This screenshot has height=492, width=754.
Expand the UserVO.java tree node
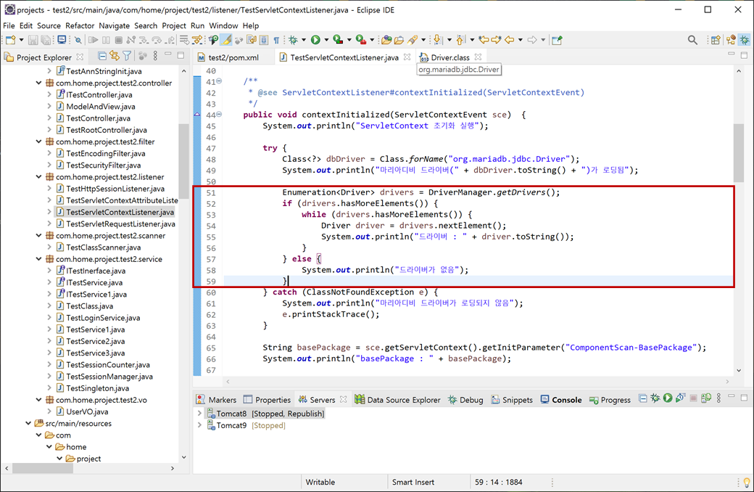(49, 411)
